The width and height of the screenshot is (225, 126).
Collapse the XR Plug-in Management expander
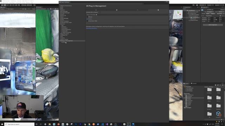[x=59, y=41]
